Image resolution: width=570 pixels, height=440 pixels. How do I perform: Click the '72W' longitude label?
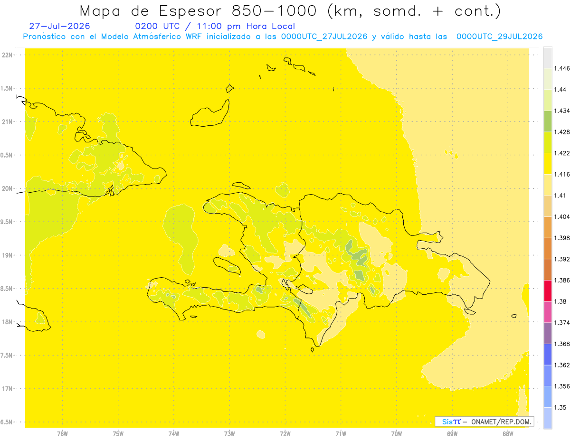point(285,433)
